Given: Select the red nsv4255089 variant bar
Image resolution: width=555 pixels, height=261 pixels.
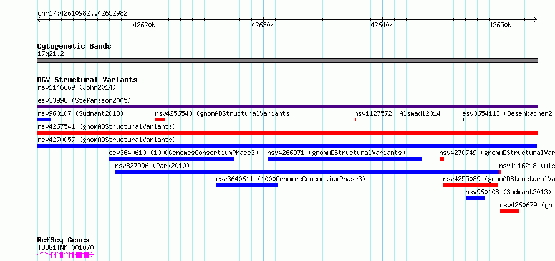Looking at the screenshot, I should (470, 185).
